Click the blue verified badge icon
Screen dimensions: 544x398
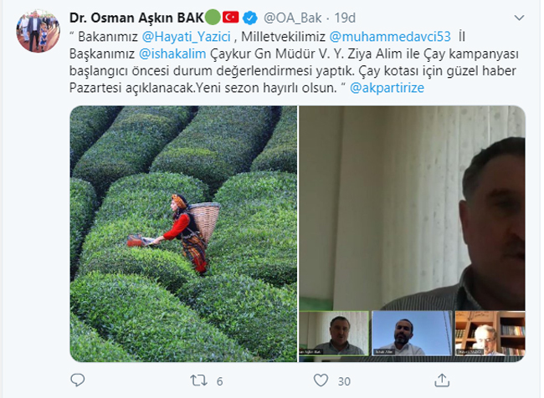point(249,18)
